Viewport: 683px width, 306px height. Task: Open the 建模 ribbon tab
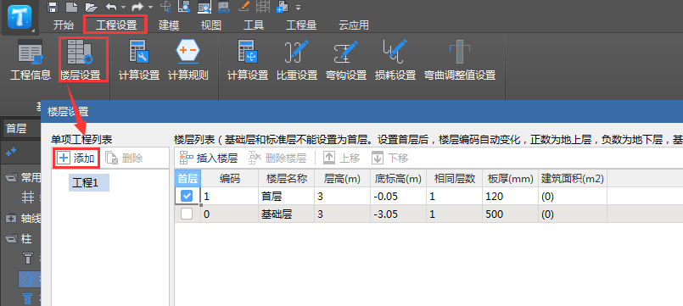tap(169, 25)
